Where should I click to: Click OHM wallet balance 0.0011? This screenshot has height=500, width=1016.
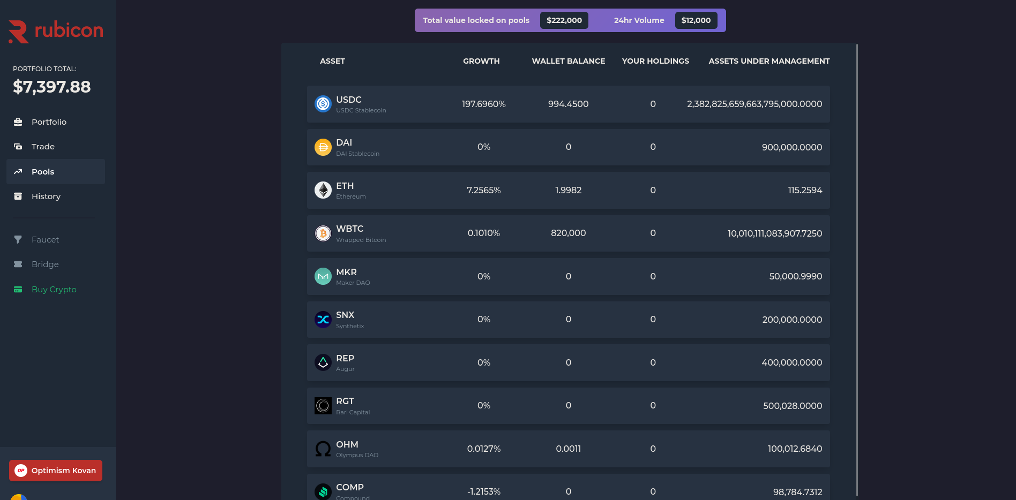[569, 449]
